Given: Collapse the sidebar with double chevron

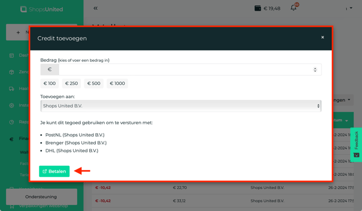Looking at the screenshot, I should coord(96,8).
